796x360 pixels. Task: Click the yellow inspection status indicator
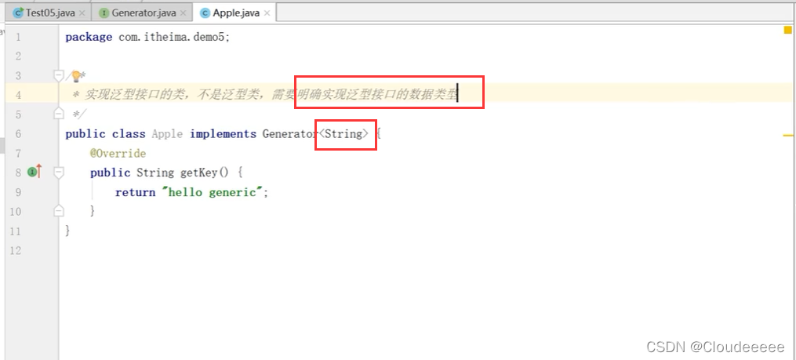coord(788,30)
